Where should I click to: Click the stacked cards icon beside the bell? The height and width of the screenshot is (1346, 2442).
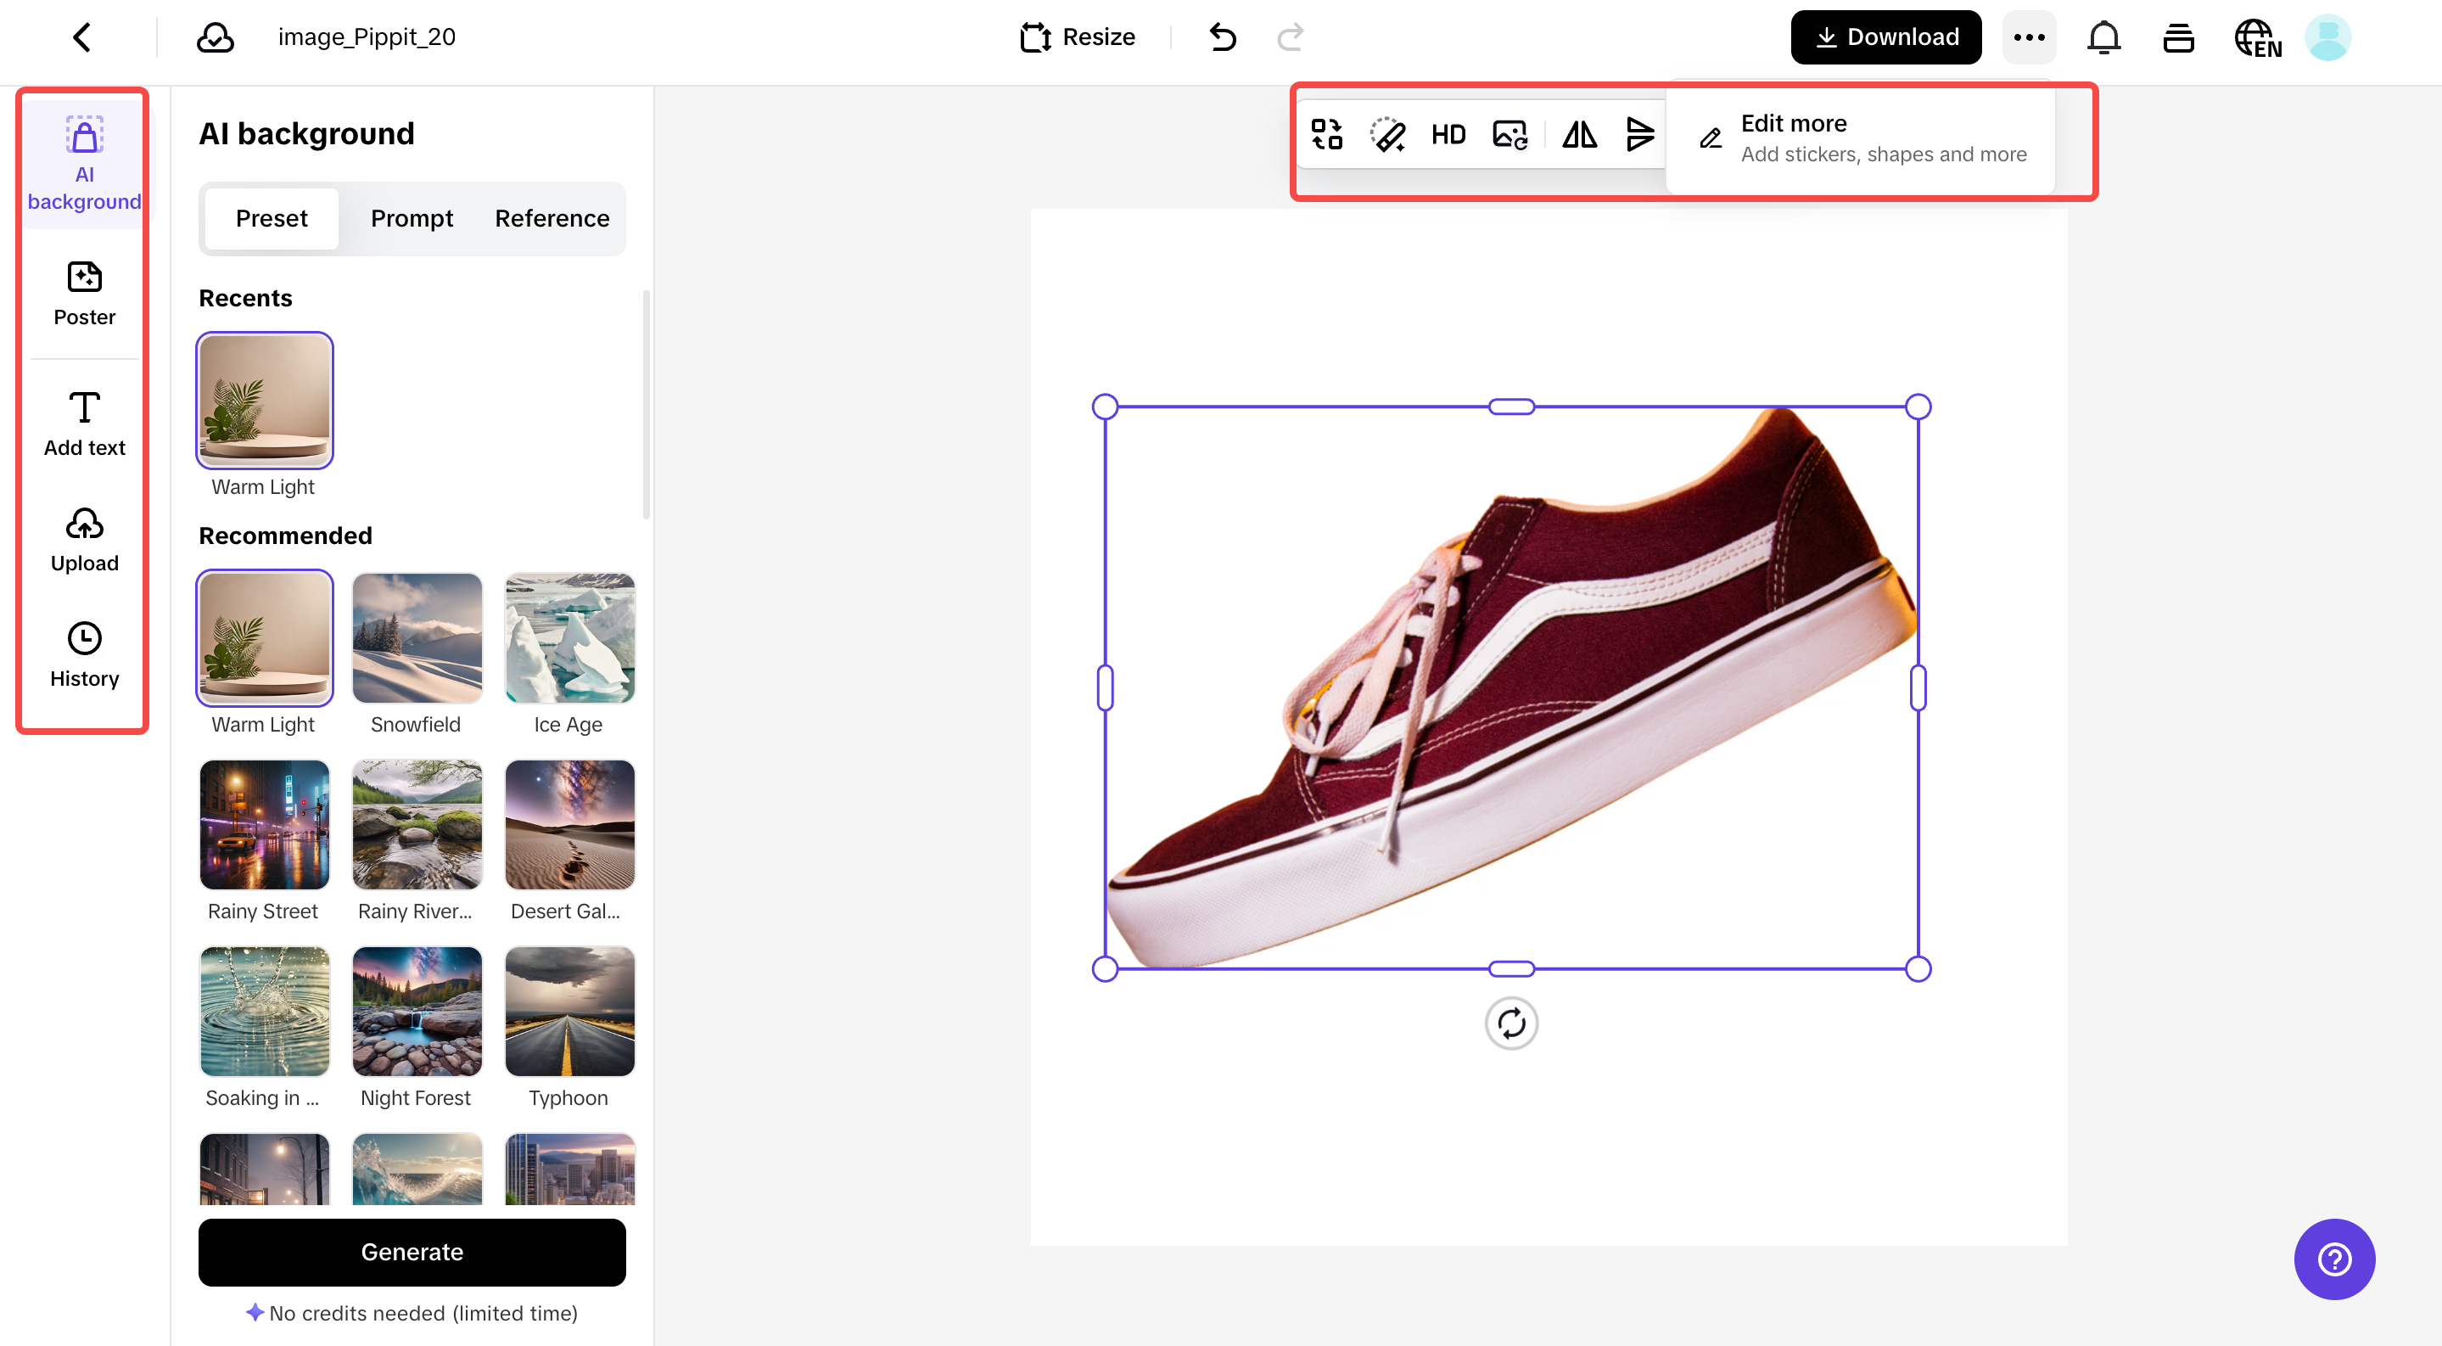2178,37
